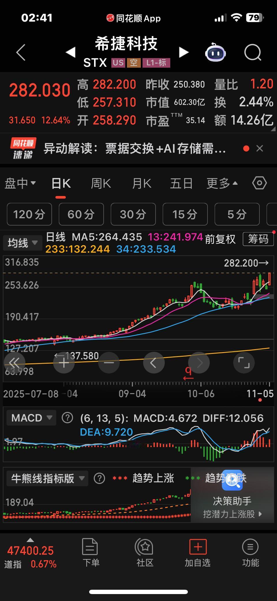Select the 30分 interval button
Viewport: 277px width, 601px height.
(x=133, y=214)
